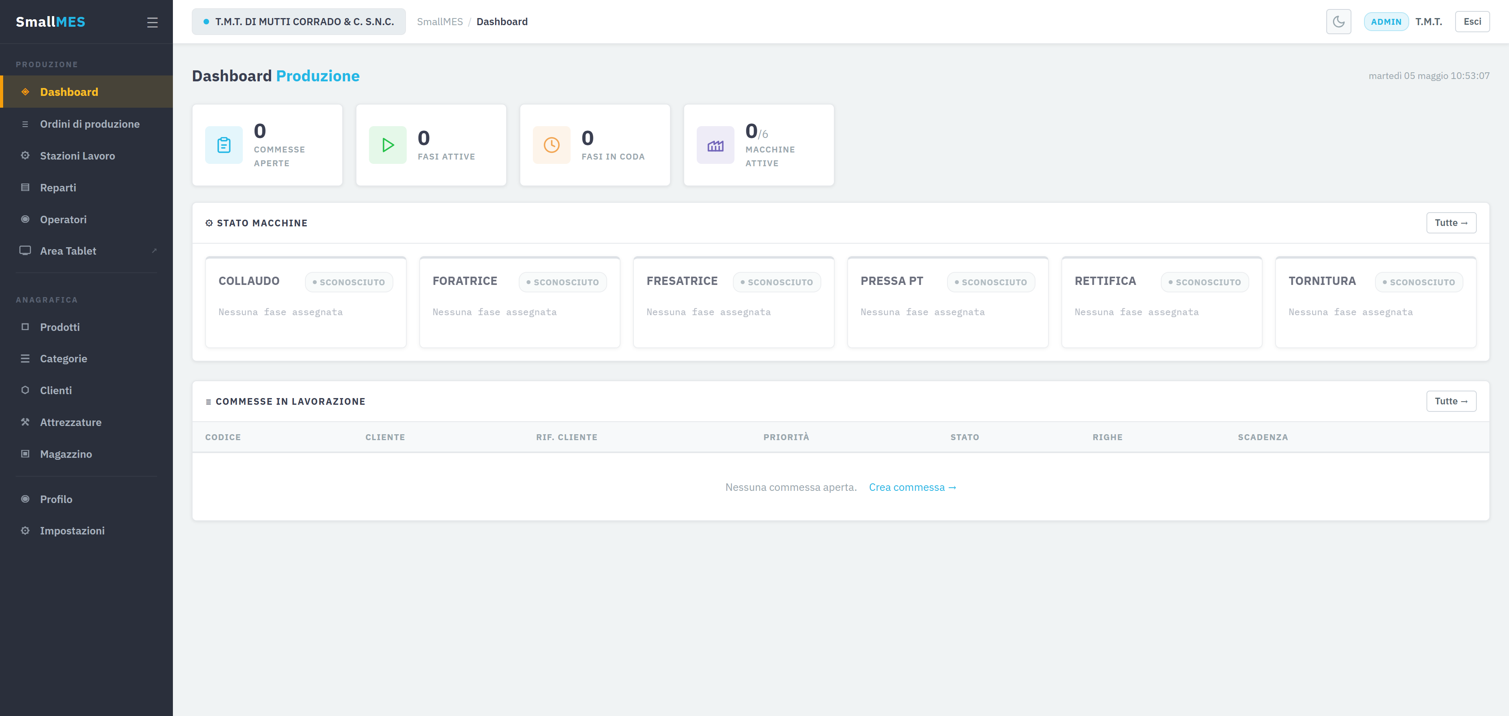Click the STATO column header

[x=965, y=437]
